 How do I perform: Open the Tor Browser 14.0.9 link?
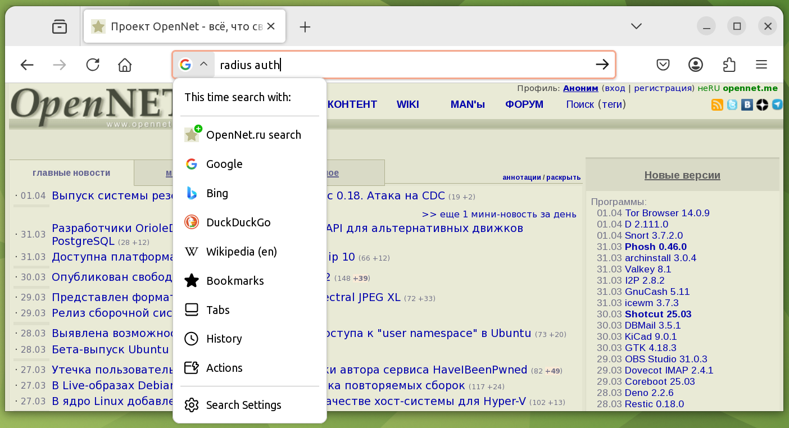pos(667,213)
